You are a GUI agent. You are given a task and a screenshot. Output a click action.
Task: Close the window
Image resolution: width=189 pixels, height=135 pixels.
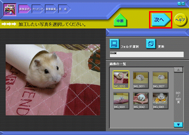(x=183, y=4)
